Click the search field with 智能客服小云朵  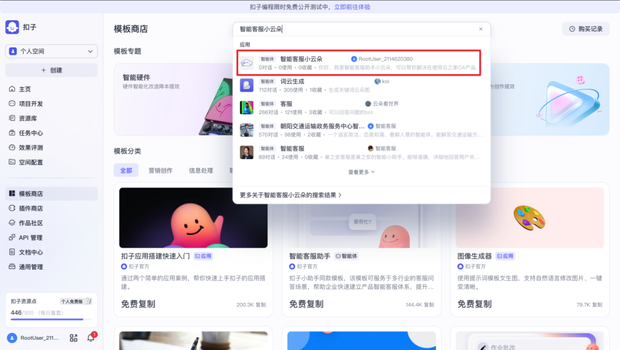pyautogui.click(x=356, y=29)
